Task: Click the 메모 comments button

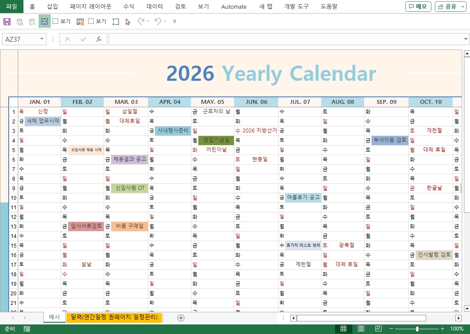Action: coord(418,7)
